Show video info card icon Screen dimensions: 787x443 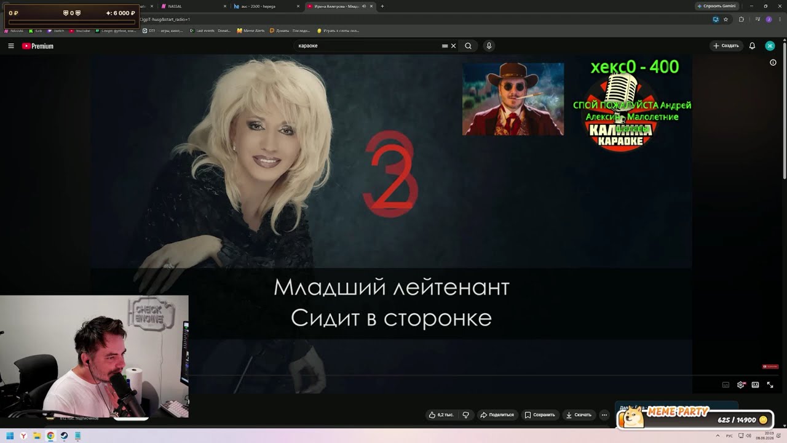[773, 62]
